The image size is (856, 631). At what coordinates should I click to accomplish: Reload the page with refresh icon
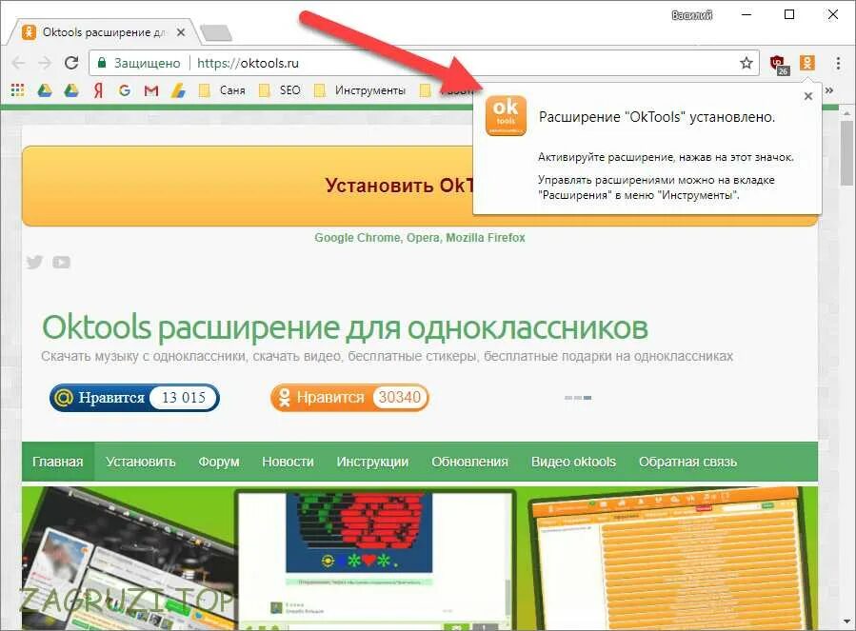(71, 63)
